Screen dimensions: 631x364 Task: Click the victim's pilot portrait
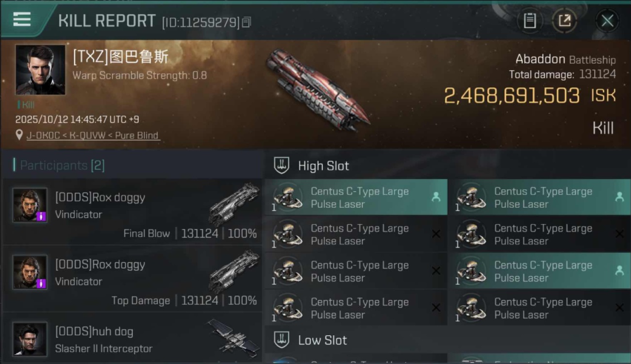point(40,69)
